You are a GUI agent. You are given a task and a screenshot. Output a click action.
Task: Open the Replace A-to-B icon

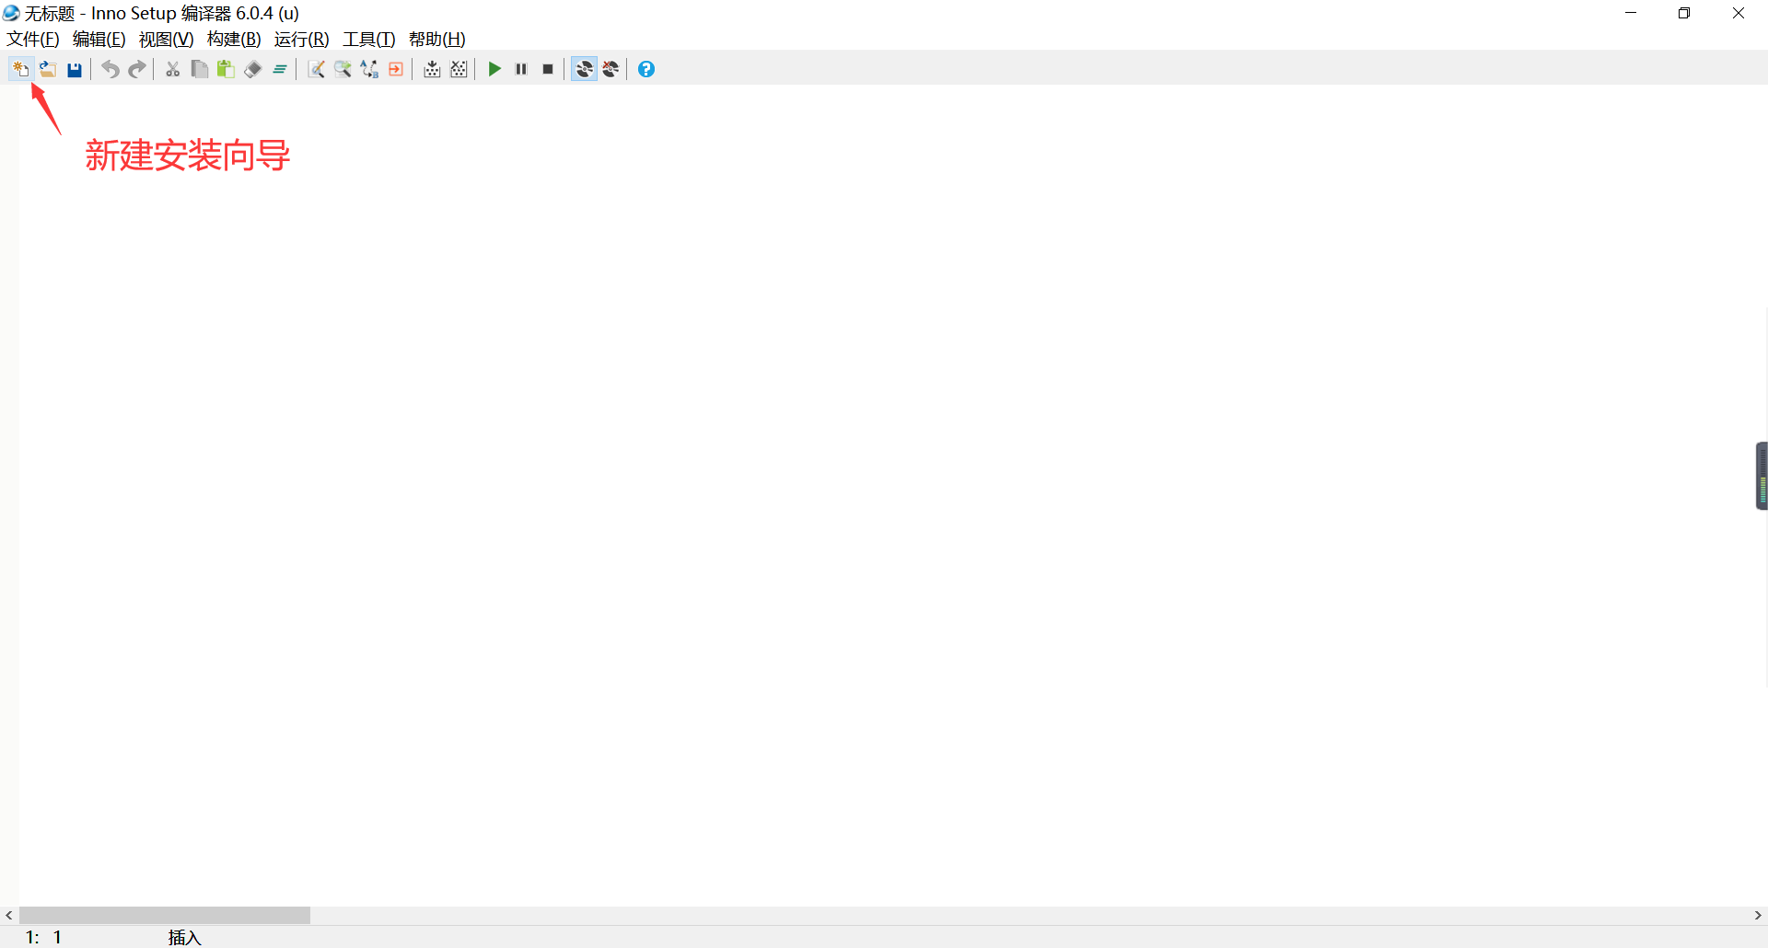click(369, 69)
